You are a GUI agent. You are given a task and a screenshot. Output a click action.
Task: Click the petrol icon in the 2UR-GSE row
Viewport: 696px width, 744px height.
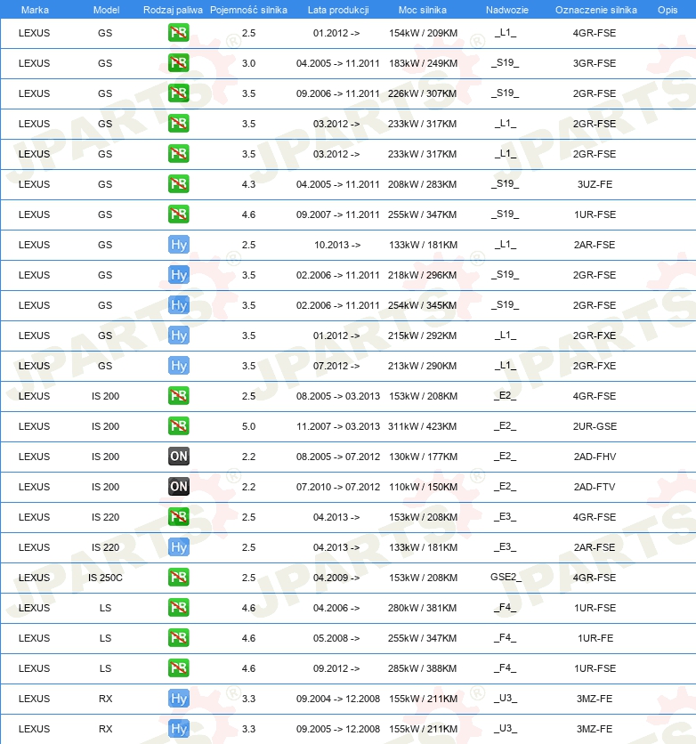point(178,426)
